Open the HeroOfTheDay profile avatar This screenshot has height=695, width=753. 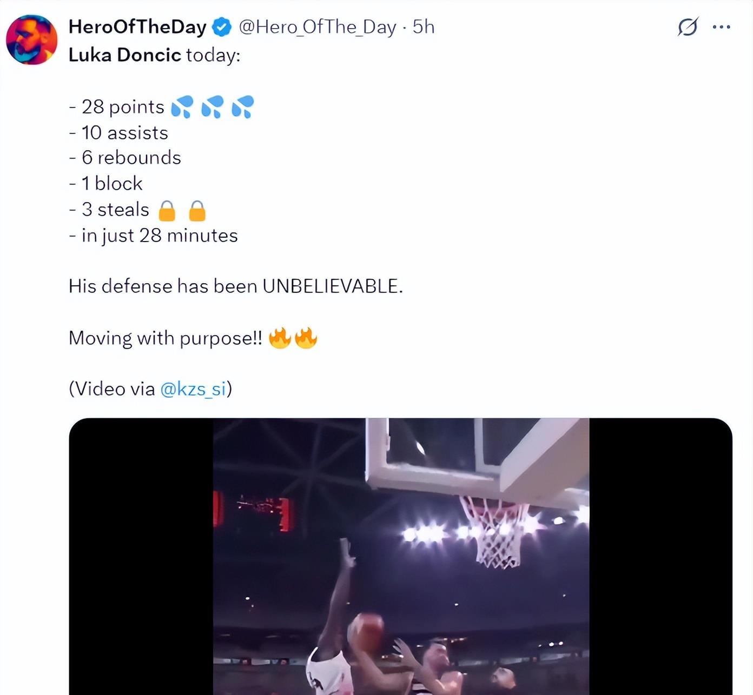[x=31, y=40]
